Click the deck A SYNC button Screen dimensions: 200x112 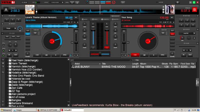tap(65, 55)
